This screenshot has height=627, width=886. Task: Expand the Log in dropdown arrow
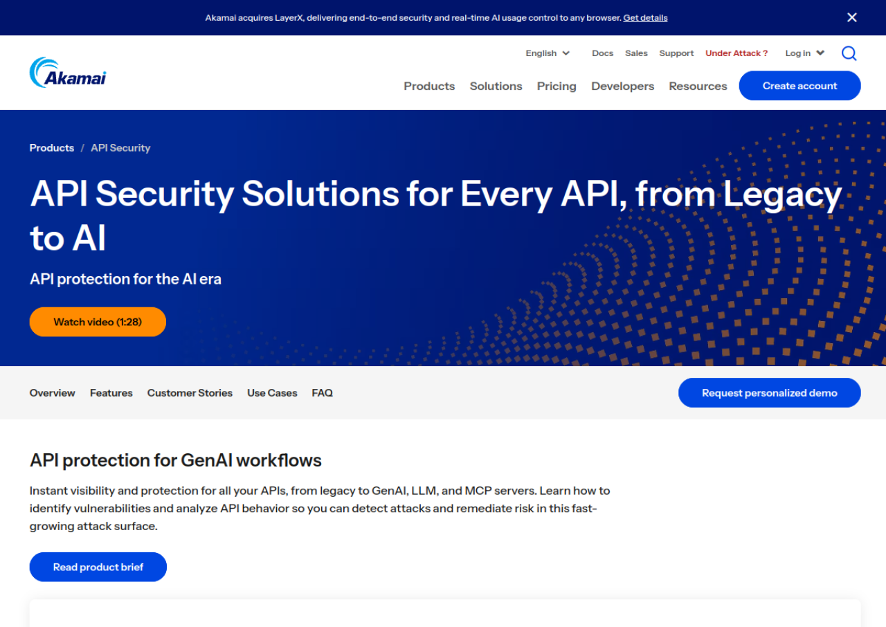pos(820,53)
